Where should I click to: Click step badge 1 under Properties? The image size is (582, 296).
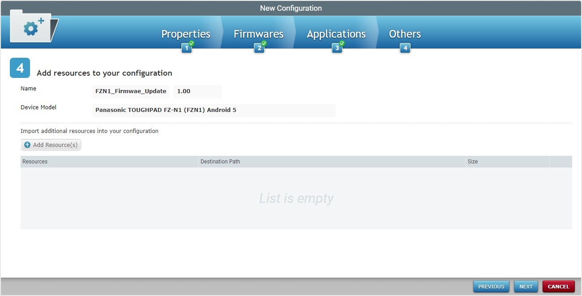186,48
